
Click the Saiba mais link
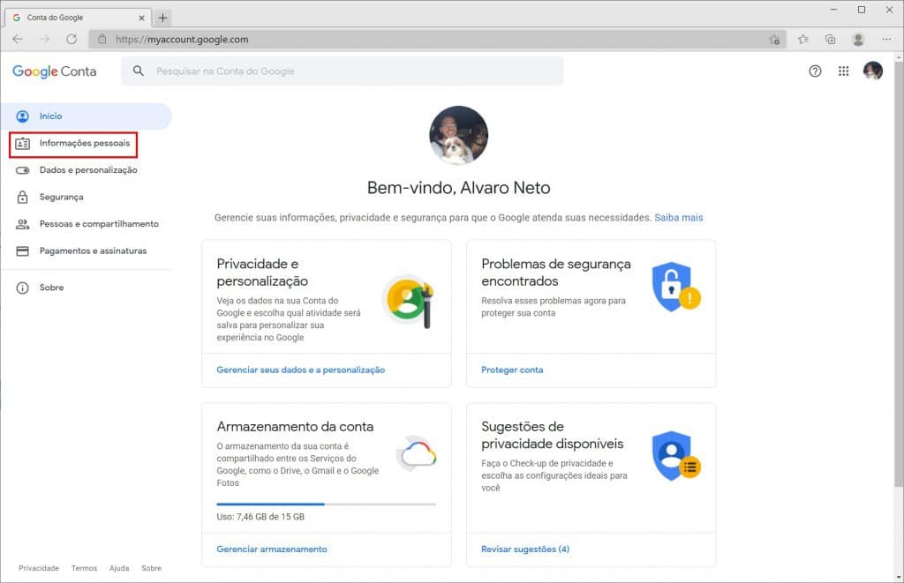coord(679,218)
